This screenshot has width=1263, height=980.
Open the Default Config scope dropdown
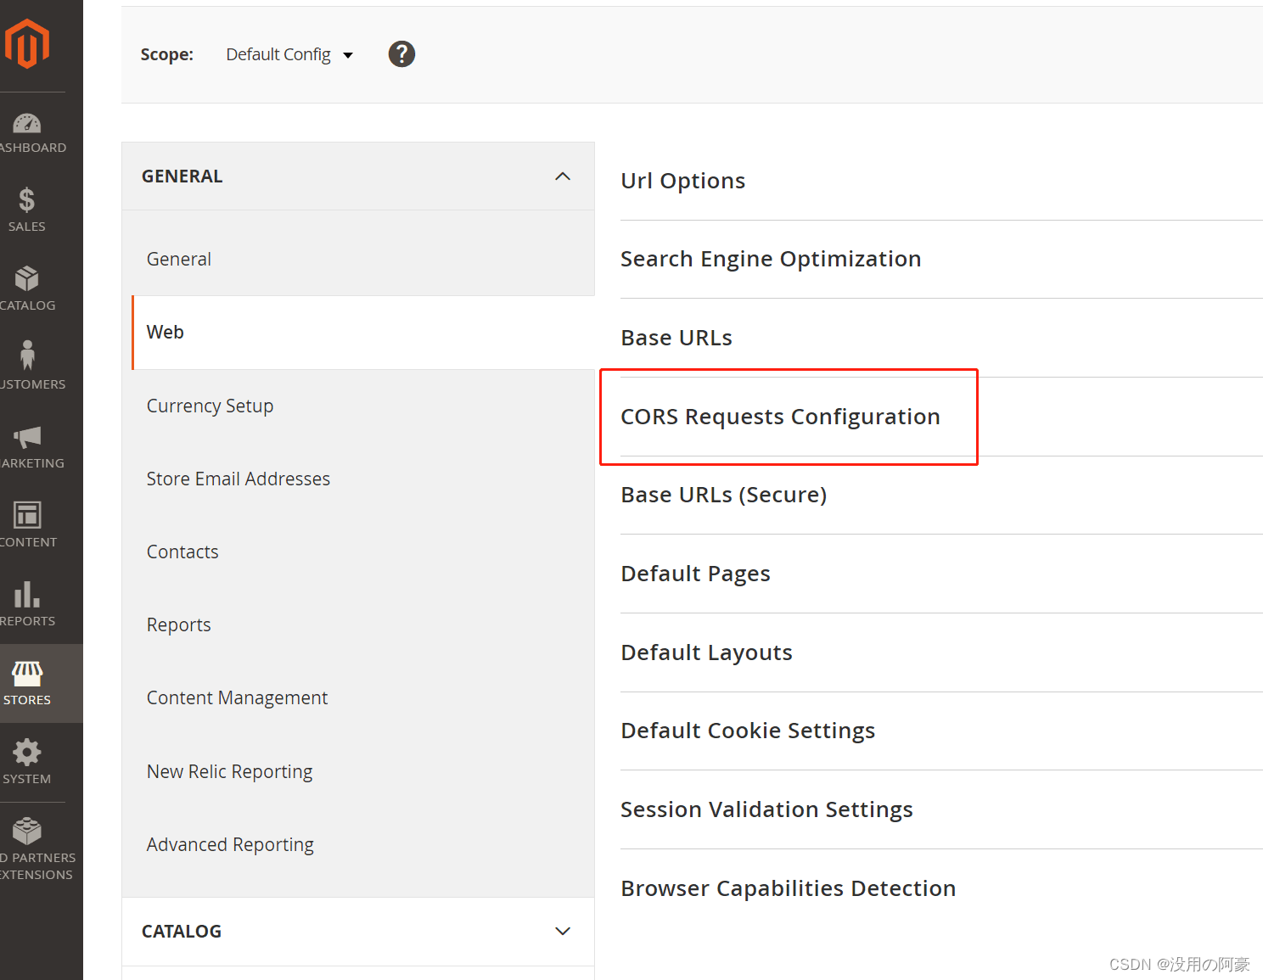(289, 54)
